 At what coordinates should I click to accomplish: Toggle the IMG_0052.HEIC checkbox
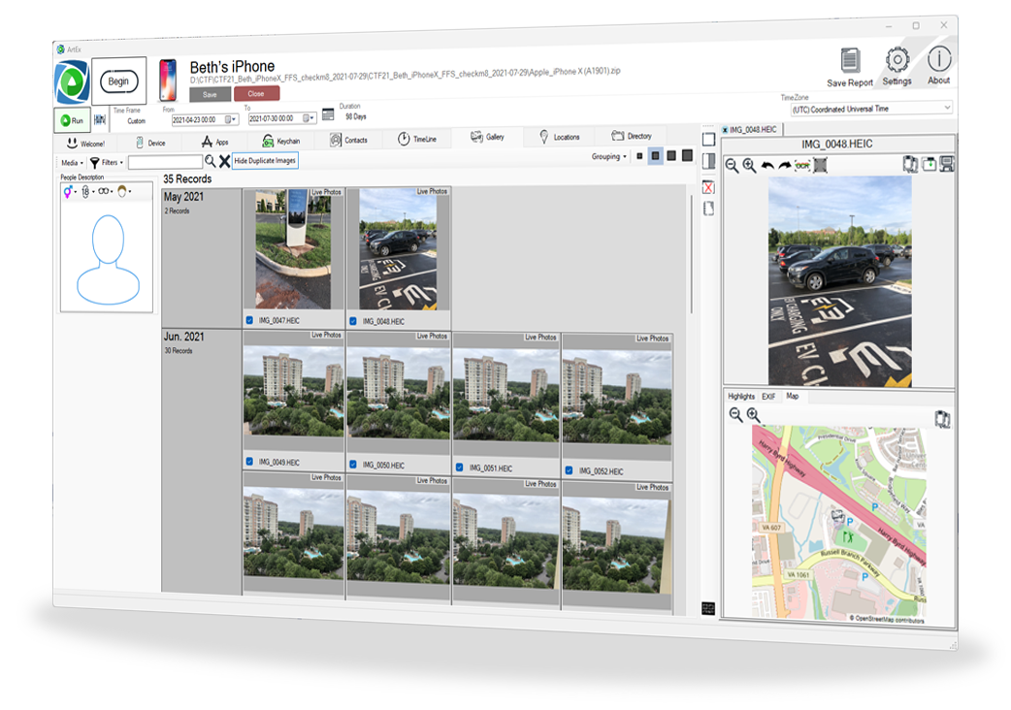click(570, 470)
